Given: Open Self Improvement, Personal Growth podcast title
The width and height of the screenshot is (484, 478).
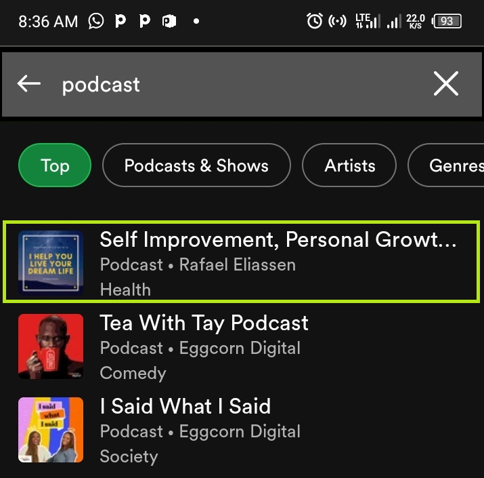Looking at the screenshot, I should point(278,239).
